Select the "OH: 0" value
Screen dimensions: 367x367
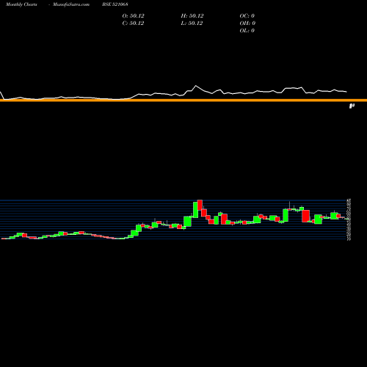point(247,23)
